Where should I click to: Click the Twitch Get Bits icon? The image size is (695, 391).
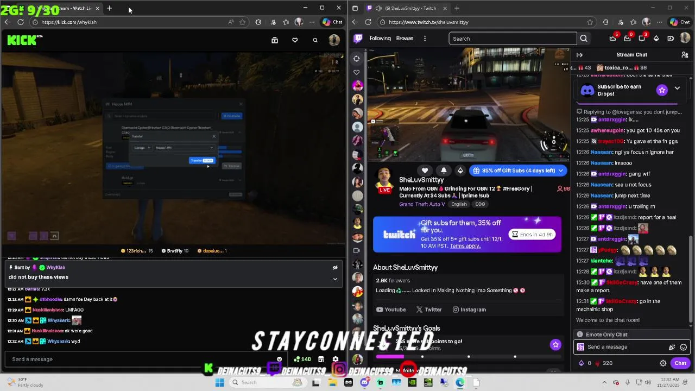tap(656, 39)
